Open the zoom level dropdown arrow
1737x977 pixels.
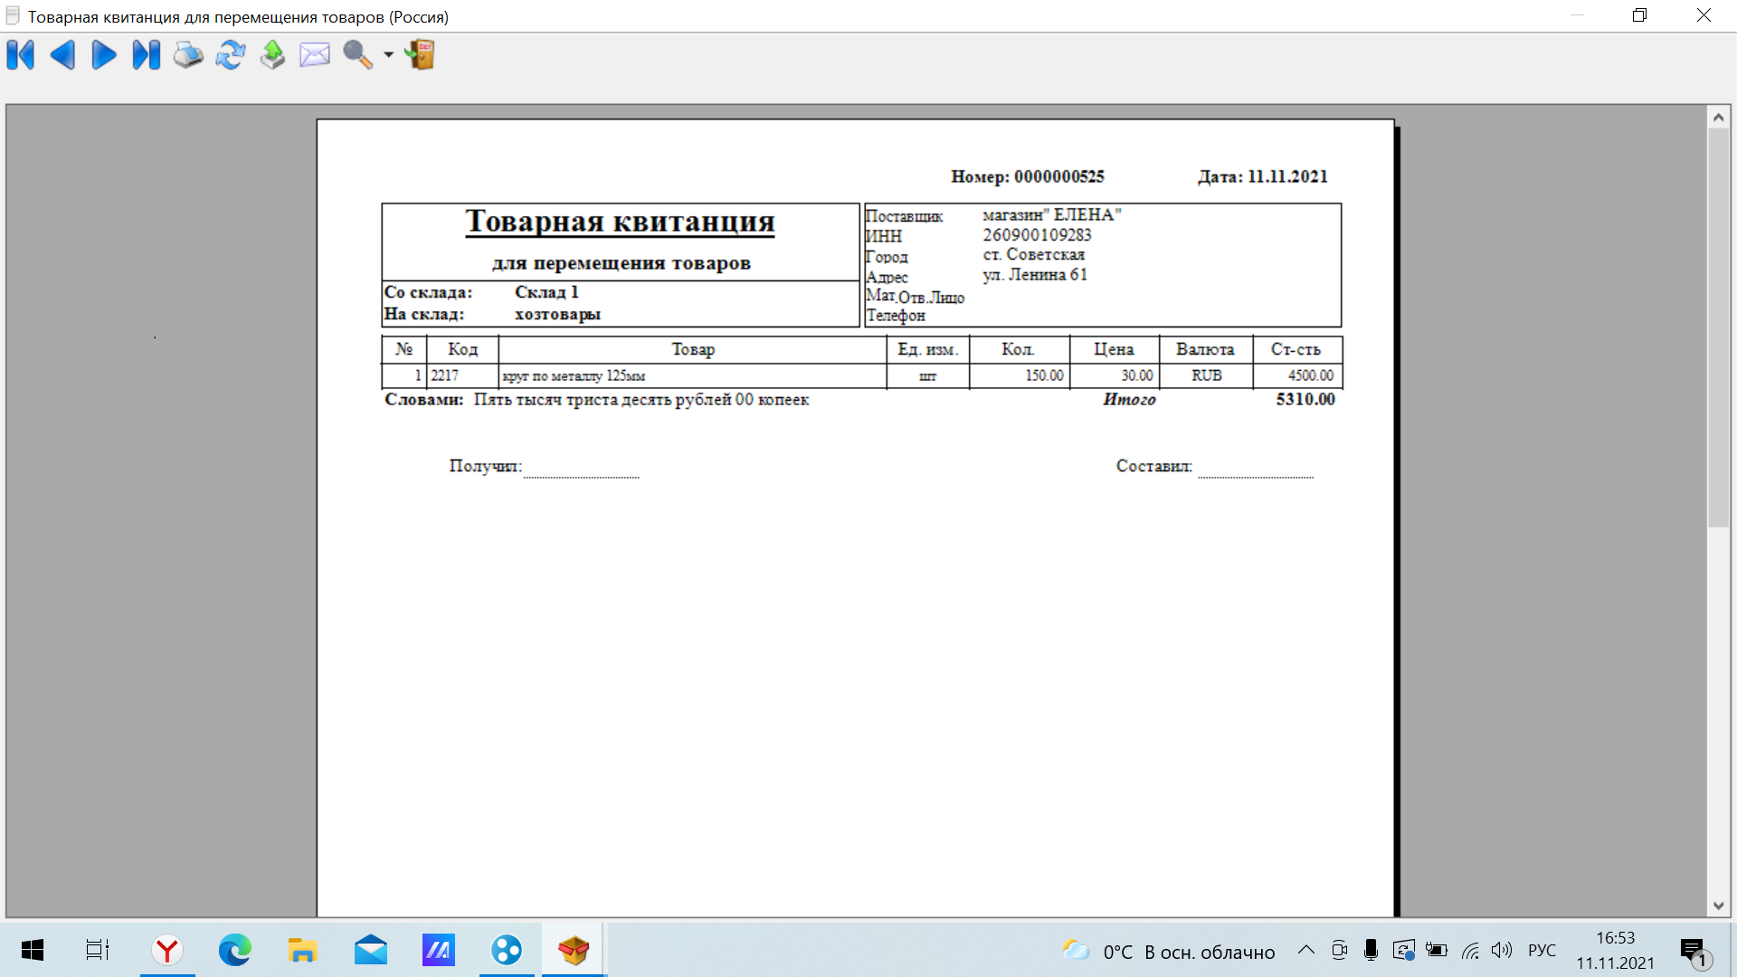[x=388, y=55]
